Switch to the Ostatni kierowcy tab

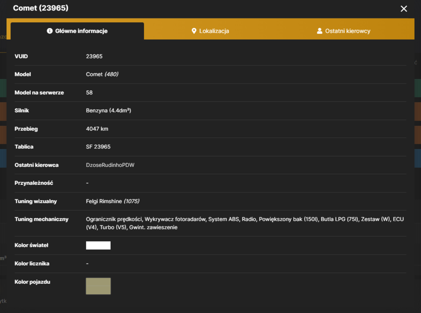pos(344,31)
